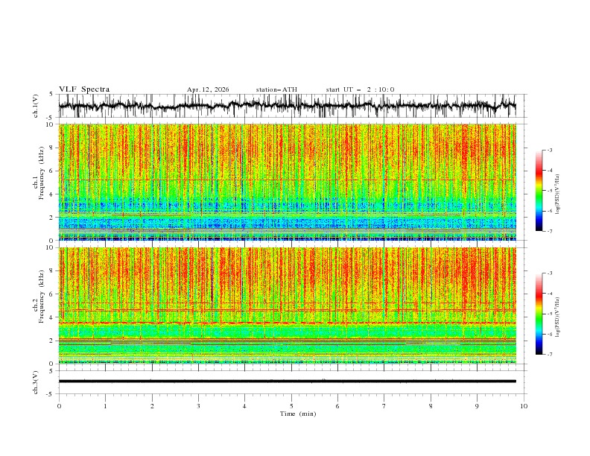Image resolution: width=590 pixels, height=456 pixels.
Task: Click the "VLF Spectra" plot title
Action: click(x=84, y=89)
